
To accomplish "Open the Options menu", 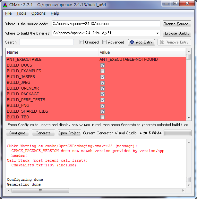I will [39, 13].
